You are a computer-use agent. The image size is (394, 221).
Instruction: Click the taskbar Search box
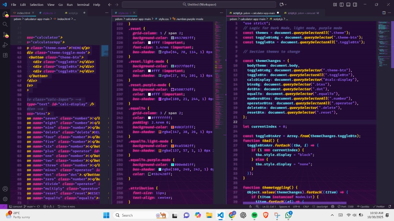pos(141,215)
